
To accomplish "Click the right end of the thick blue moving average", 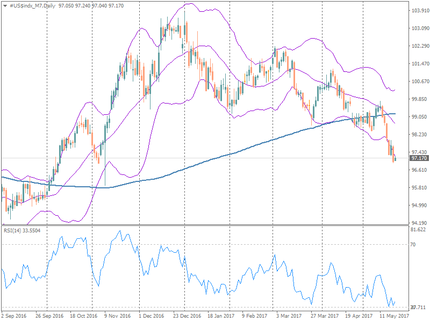I will click(396, 113).
